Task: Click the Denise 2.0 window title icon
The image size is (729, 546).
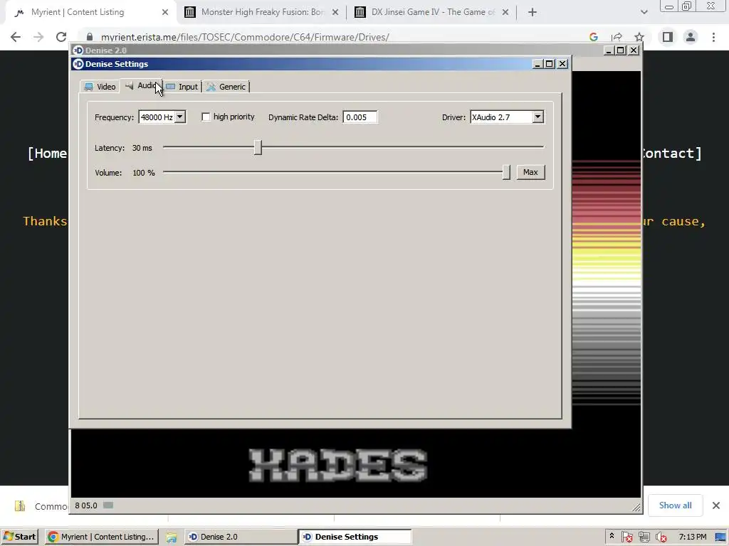Action: click(x=78, y=50)
